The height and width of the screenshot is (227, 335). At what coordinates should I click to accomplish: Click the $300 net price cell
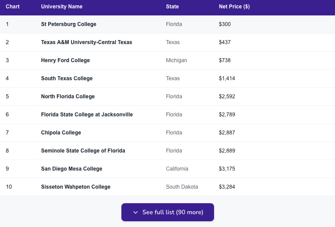coord(225,24)
